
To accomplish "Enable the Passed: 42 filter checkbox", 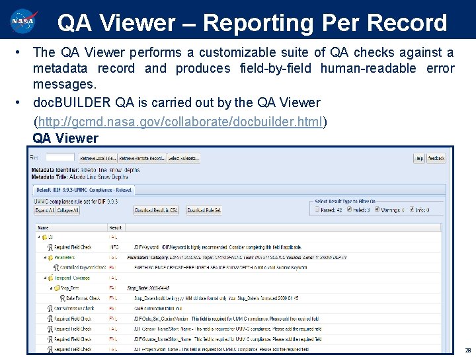I will click(x=317, y=209).
